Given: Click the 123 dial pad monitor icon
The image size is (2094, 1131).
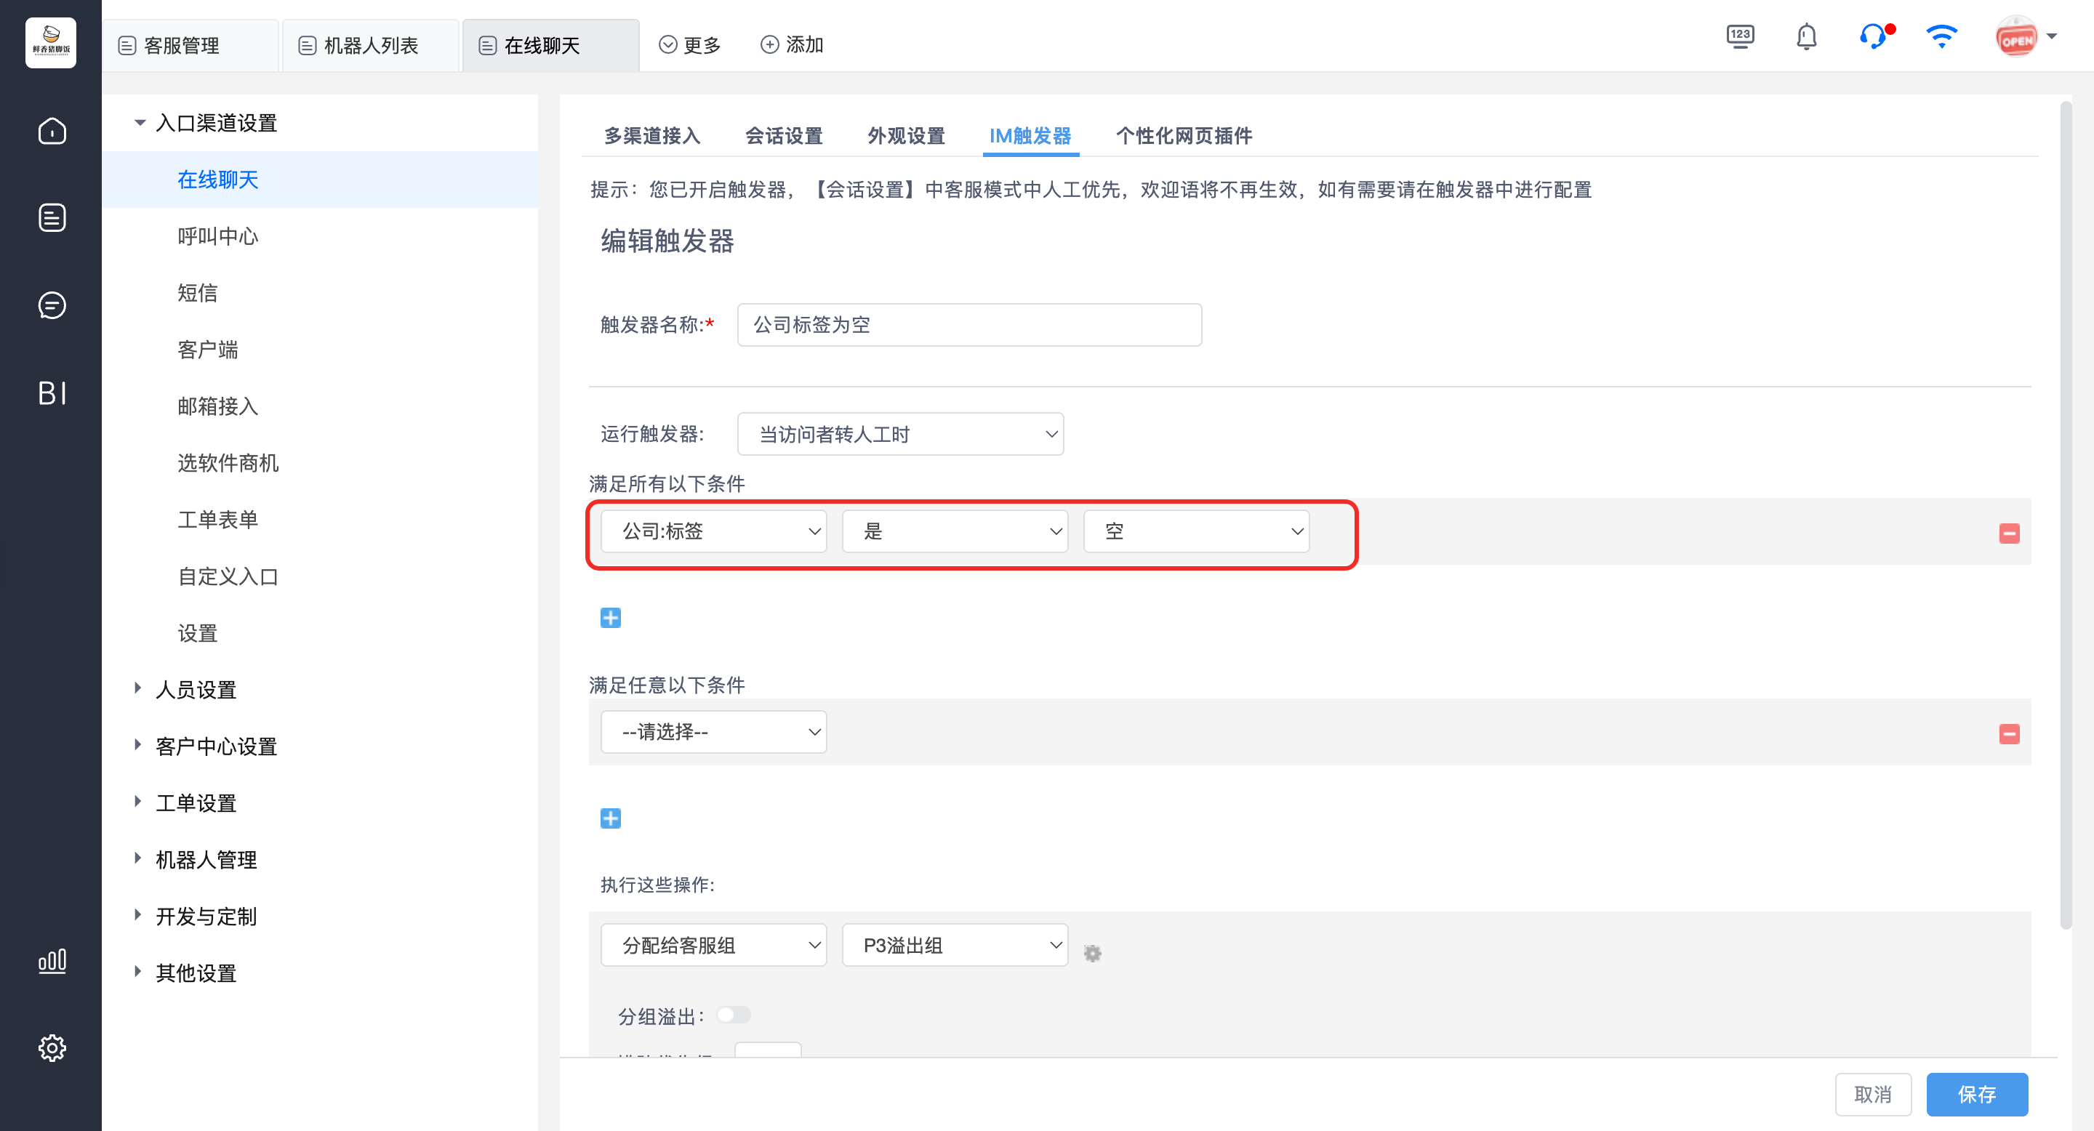Looking at the screenshot, I should (1740, 36).
